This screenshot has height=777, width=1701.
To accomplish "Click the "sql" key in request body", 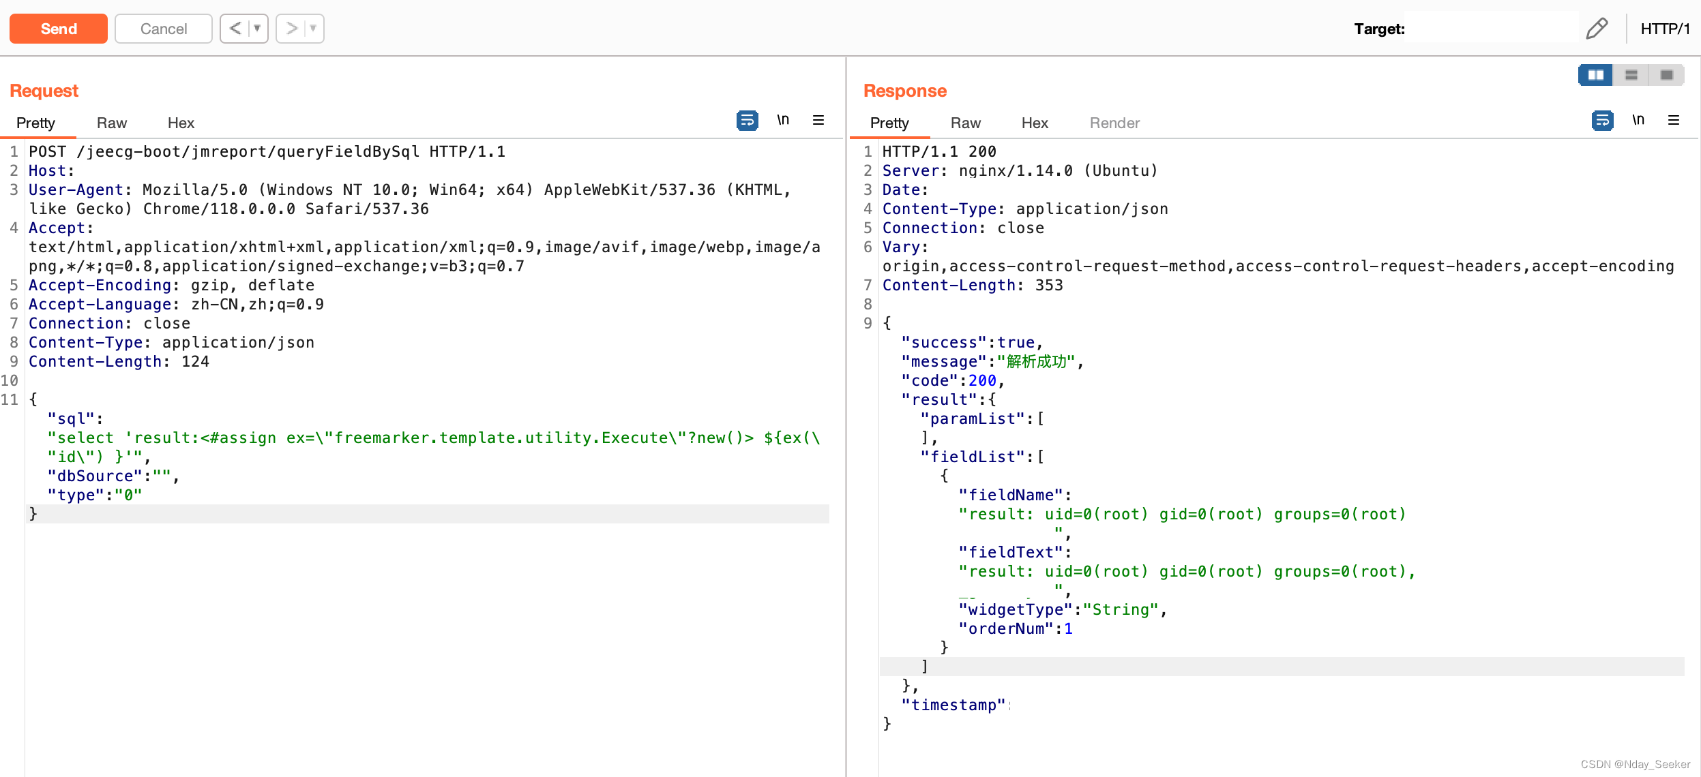I will tap(70, 419).
